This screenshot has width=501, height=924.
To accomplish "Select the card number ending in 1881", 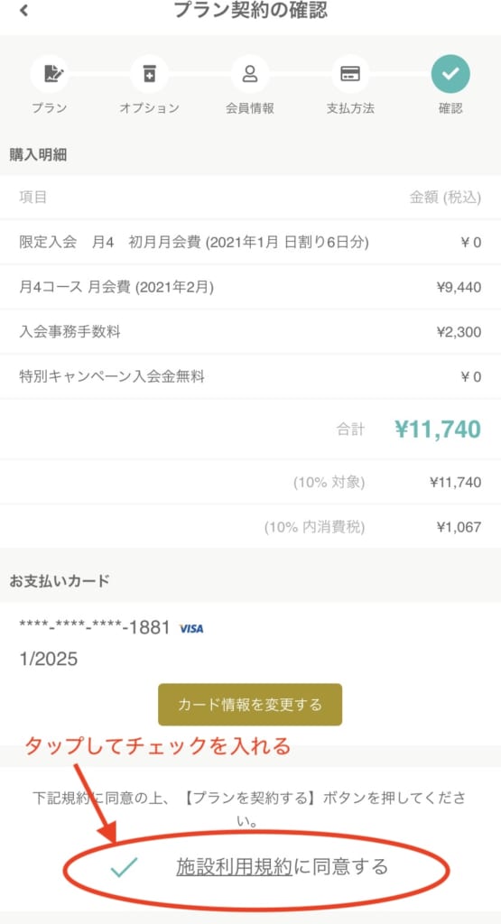I will point(95,628).
